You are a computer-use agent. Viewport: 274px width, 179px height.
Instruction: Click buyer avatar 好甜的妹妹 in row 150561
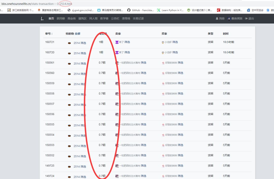pos(163,63)
